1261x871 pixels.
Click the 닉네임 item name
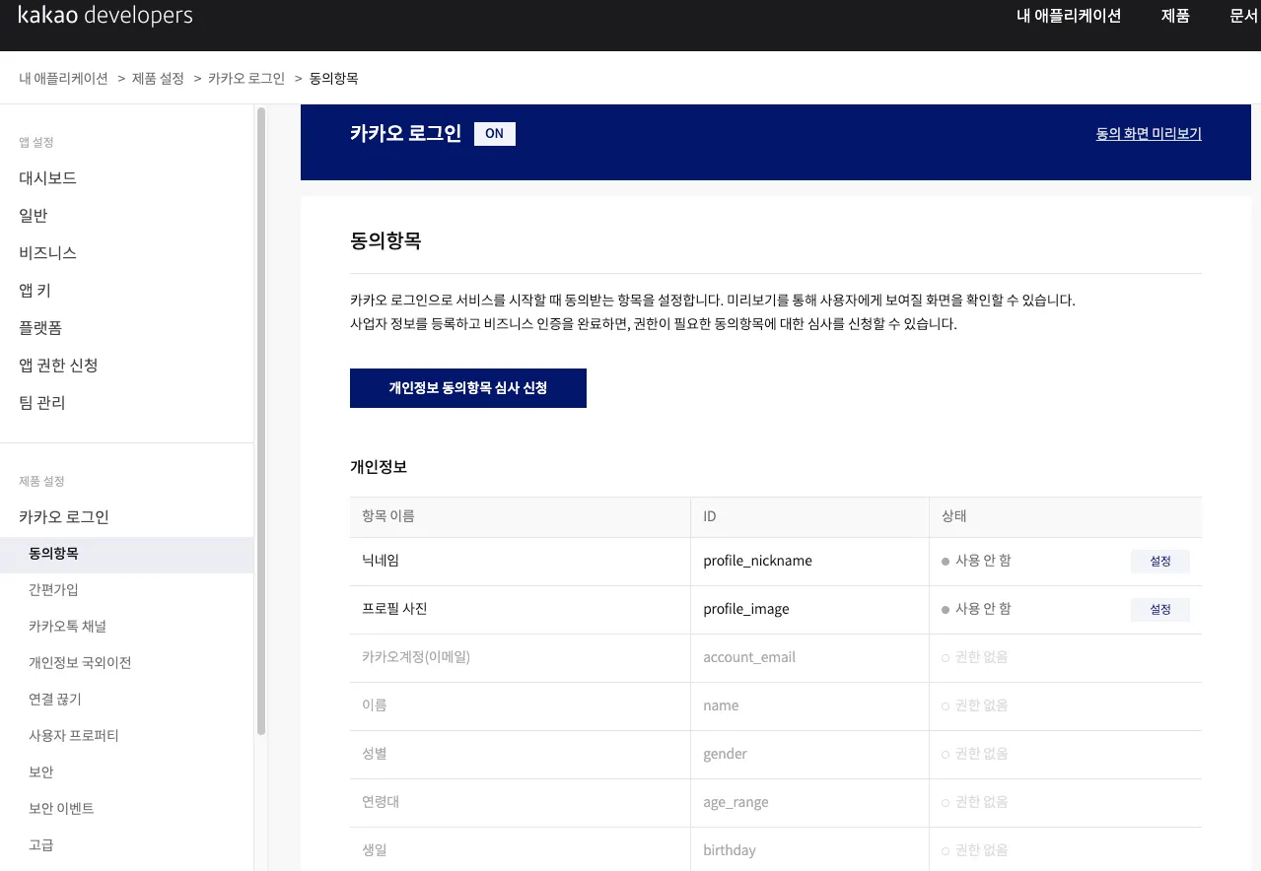click(x=380, y=561)
